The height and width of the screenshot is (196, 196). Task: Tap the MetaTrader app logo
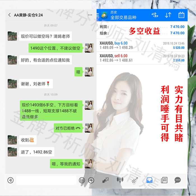pyautogui.click(x=104, y=15)
